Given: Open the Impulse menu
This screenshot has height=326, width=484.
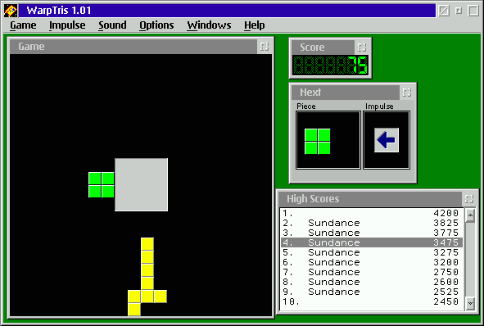Looking at the screenshot, I should (67, 25).
